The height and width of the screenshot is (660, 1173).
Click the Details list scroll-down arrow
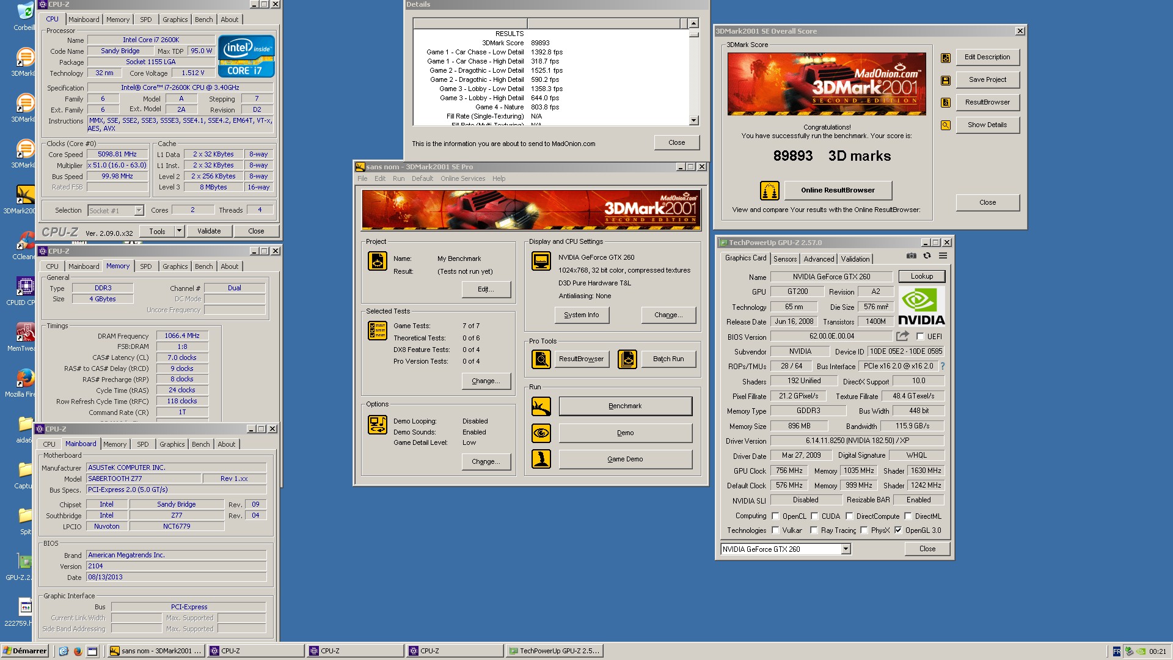693,121
